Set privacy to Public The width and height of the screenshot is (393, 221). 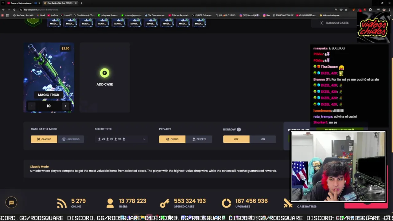pyautogui.click(x=172, y=139)
